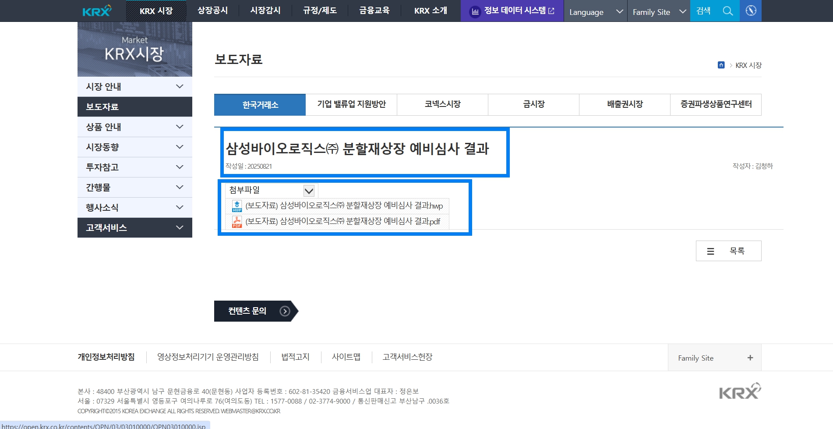Viewport: 833px width, 429px height.
Task: Select 보도자료 in the sidebar
Action: [x=135, y=107]
